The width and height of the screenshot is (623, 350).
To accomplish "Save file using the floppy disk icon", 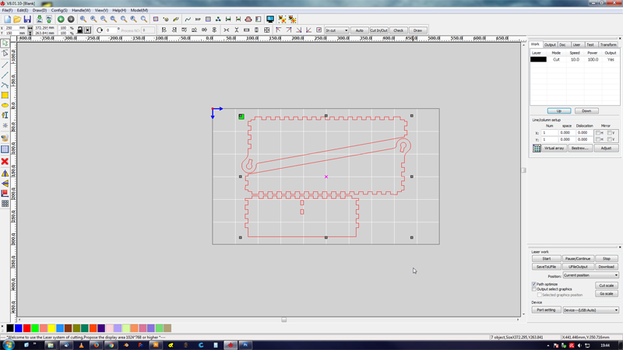I will (x=27, y=19).
